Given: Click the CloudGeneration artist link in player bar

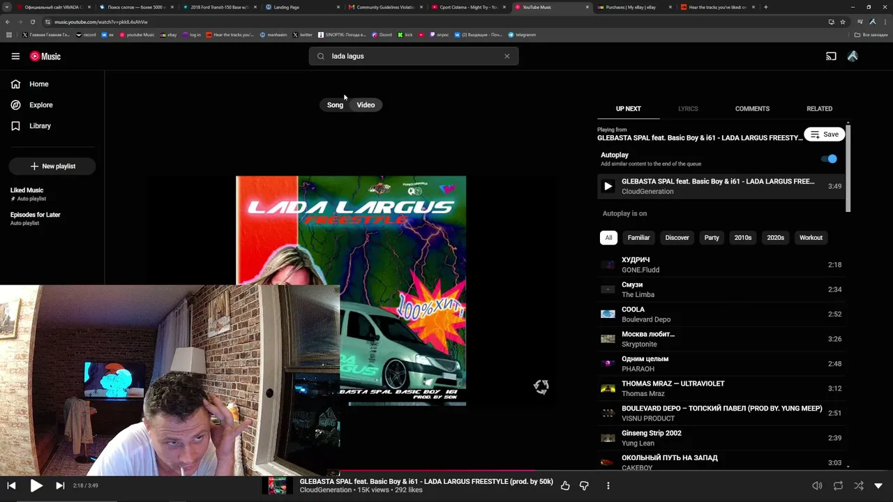Looking at the screenshot, I should click(x=326, y=490).
